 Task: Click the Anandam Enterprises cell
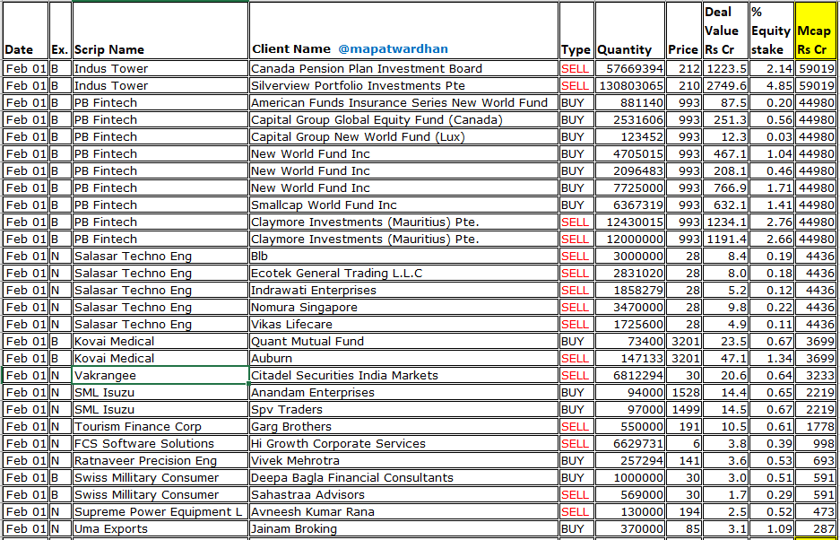coord(404,393)
